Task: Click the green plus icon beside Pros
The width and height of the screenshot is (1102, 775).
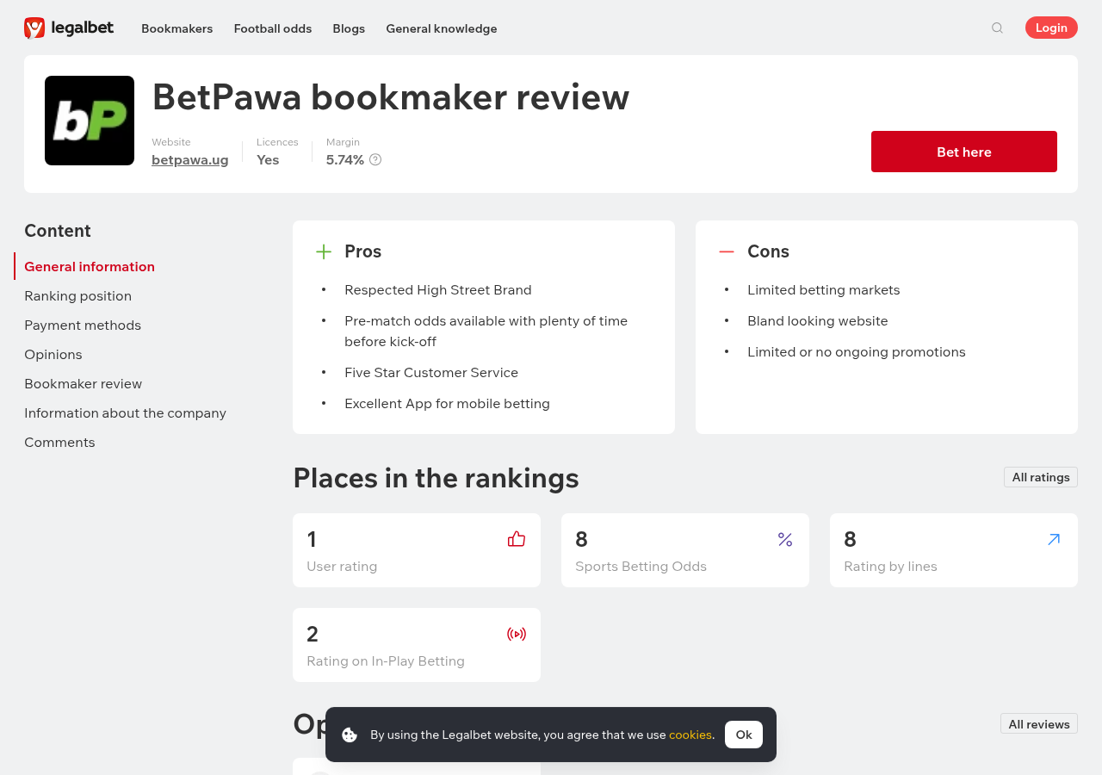Action: (x=324, y=251)
